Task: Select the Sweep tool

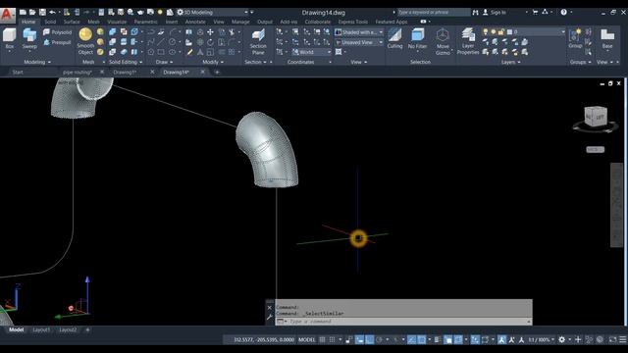Action: pos(29,39)
